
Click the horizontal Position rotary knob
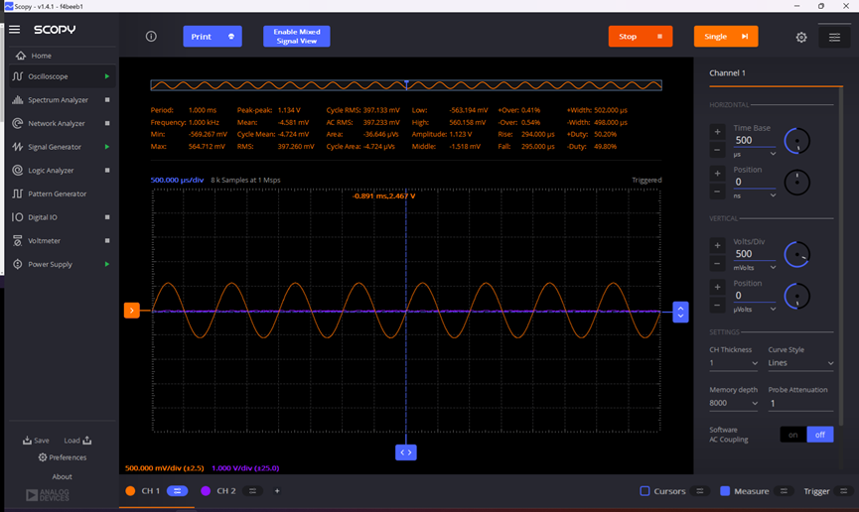pyautogui.click(x=797, y=183)
